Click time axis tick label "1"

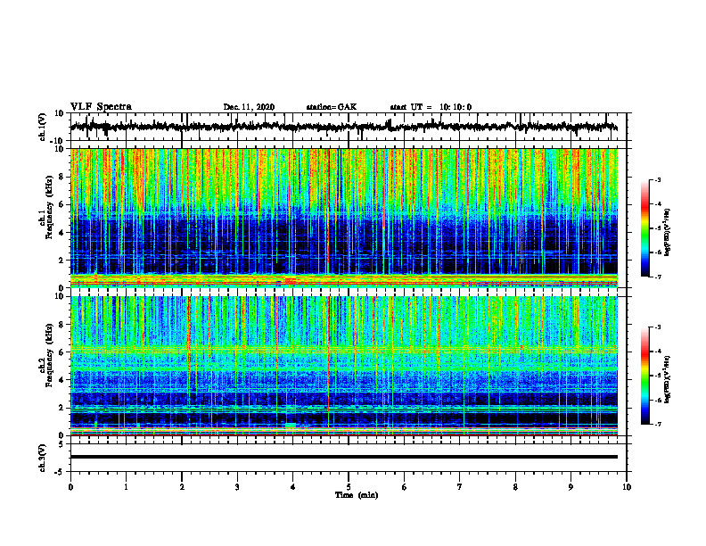[126, 487]
